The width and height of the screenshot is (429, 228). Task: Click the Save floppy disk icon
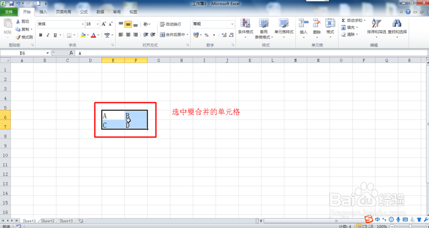click(11, 3)
